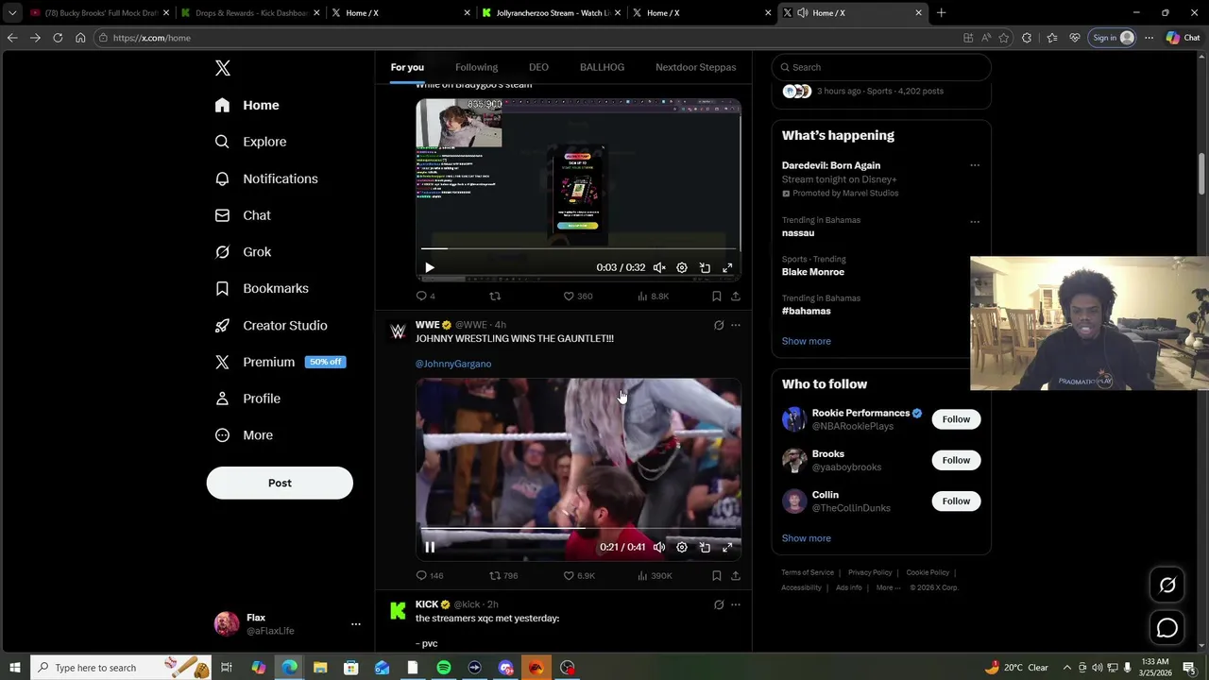The width and height of the screenshot is (1209, 680).
Task: Open Grok icon on KICK post
Action: pyautogui.click(x=719, y=605)
